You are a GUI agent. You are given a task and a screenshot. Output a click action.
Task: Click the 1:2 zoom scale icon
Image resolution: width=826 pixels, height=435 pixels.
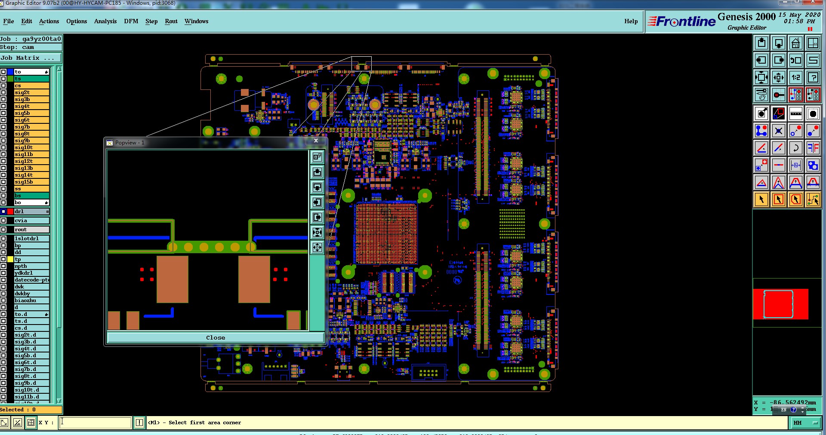(x=796, y=77)
